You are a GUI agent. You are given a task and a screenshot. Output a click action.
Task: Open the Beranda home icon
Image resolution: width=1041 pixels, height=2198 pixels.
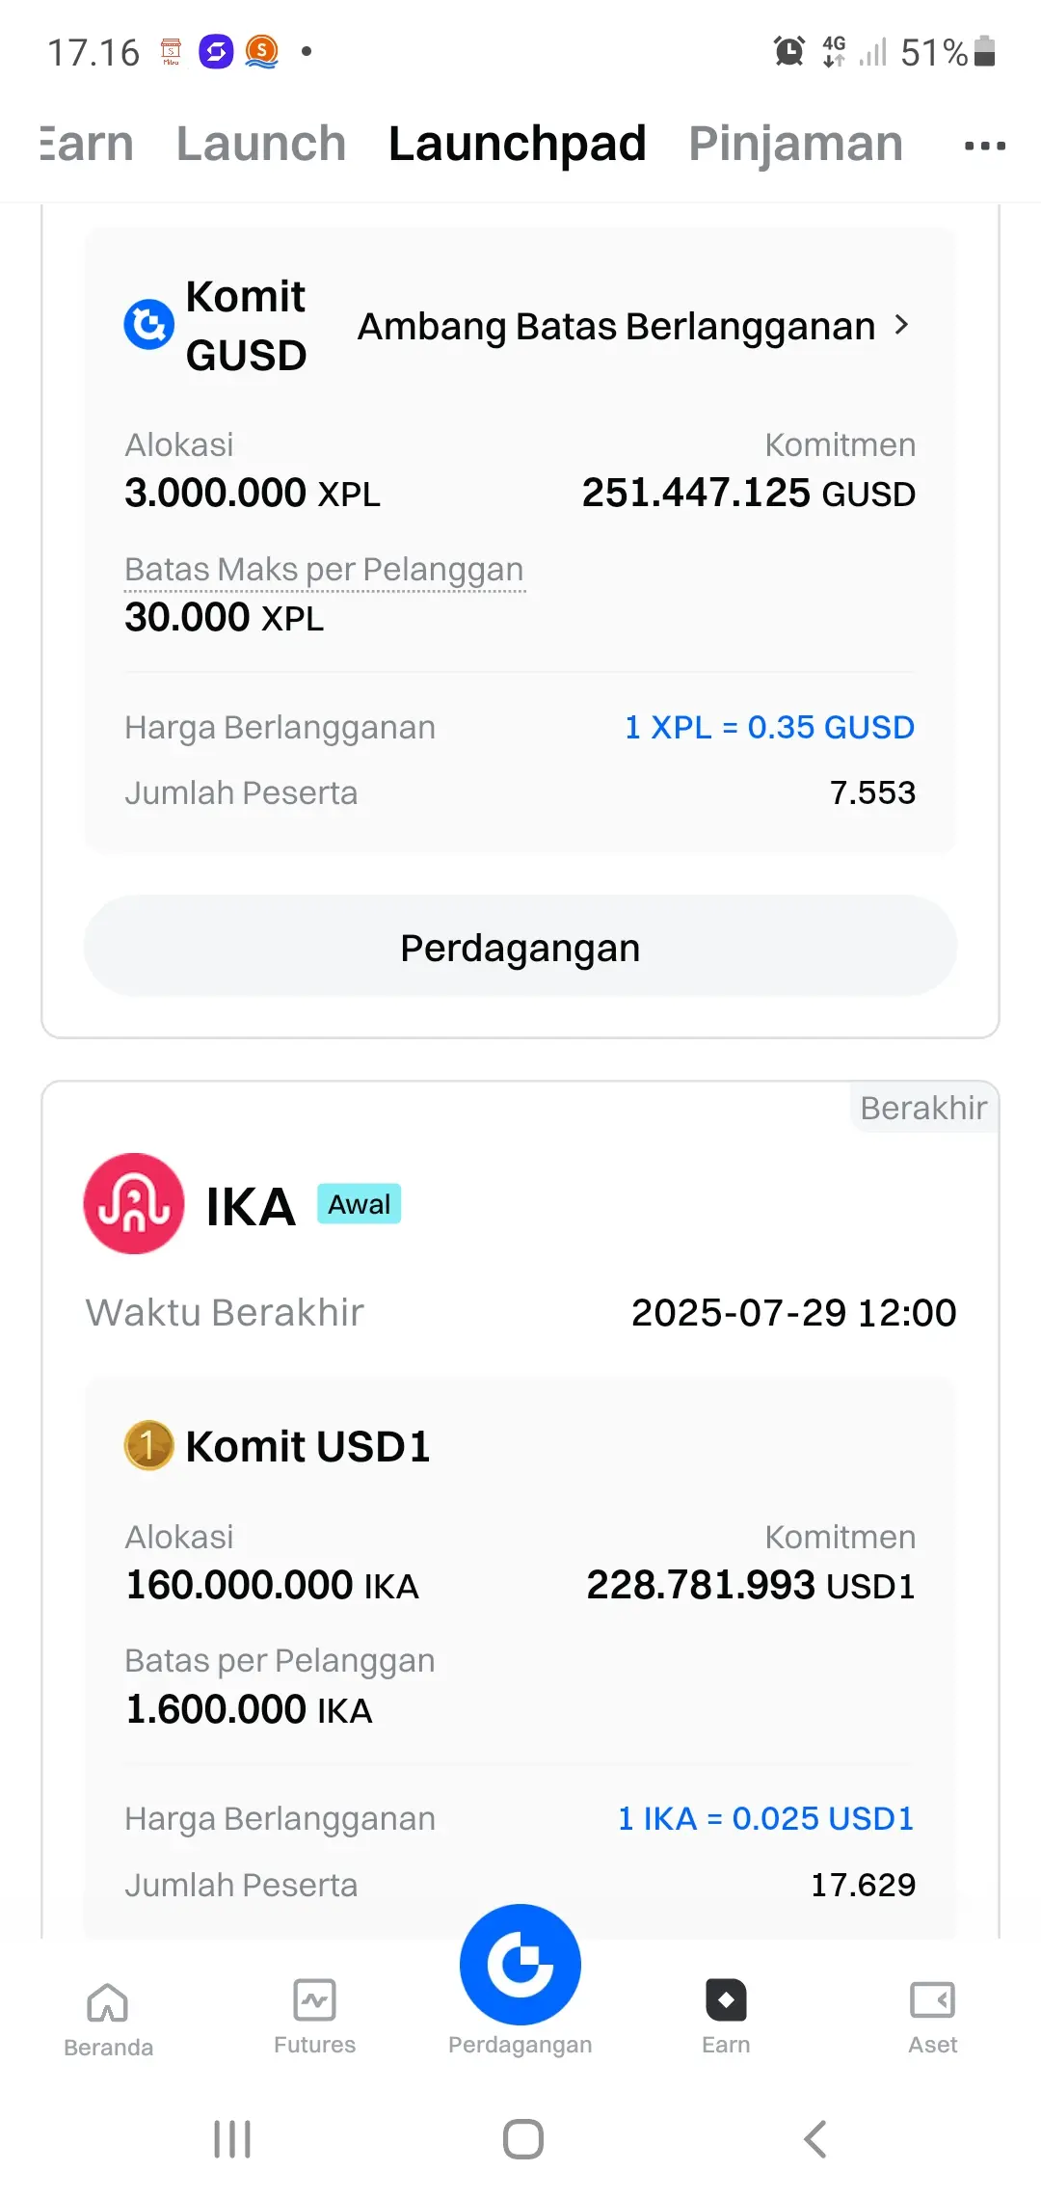point(108,2003)
